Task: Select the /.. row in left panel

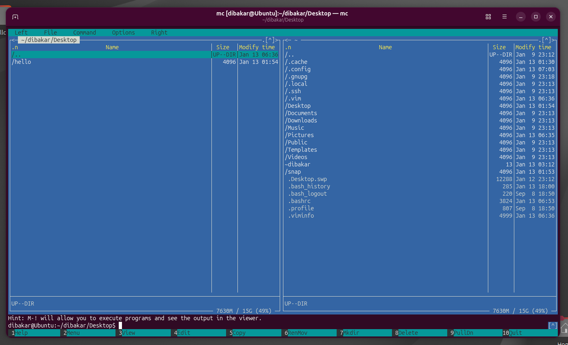Action: coord(145,55)
